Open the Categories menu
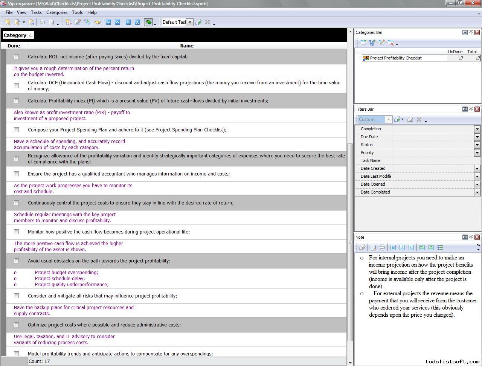Screen dimensions: 482x366 (x=56, y=12)
